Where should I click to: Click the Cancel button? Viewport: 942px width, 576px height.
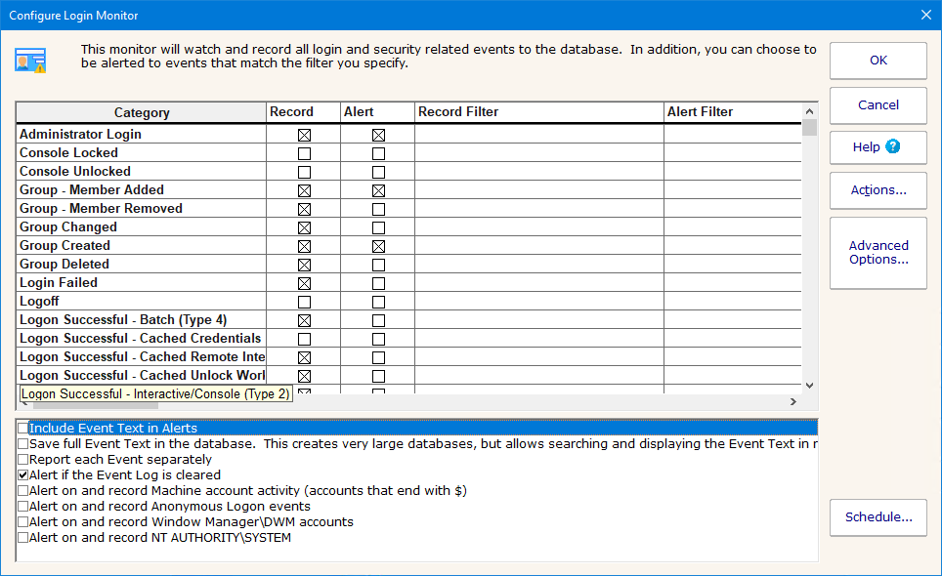coord(878,104)
